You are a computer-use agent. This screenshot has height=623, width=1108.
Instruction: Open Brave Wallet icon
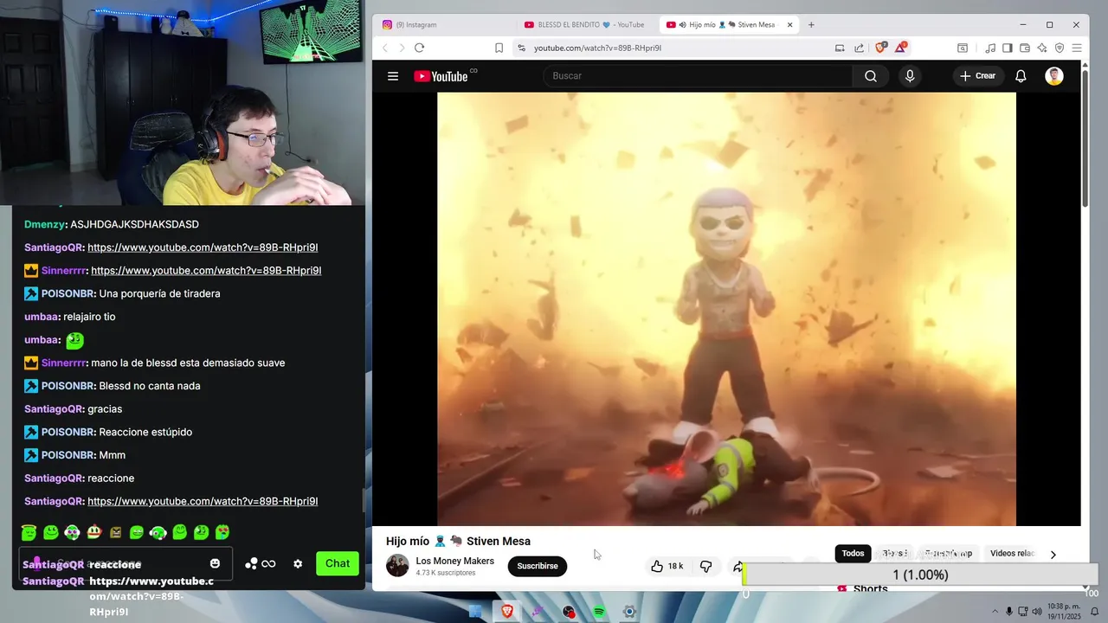1025,48
